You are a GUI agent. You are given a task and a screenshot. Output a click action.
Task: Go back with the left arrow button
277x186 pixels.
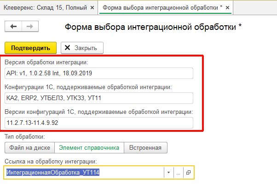click(13, 27)
